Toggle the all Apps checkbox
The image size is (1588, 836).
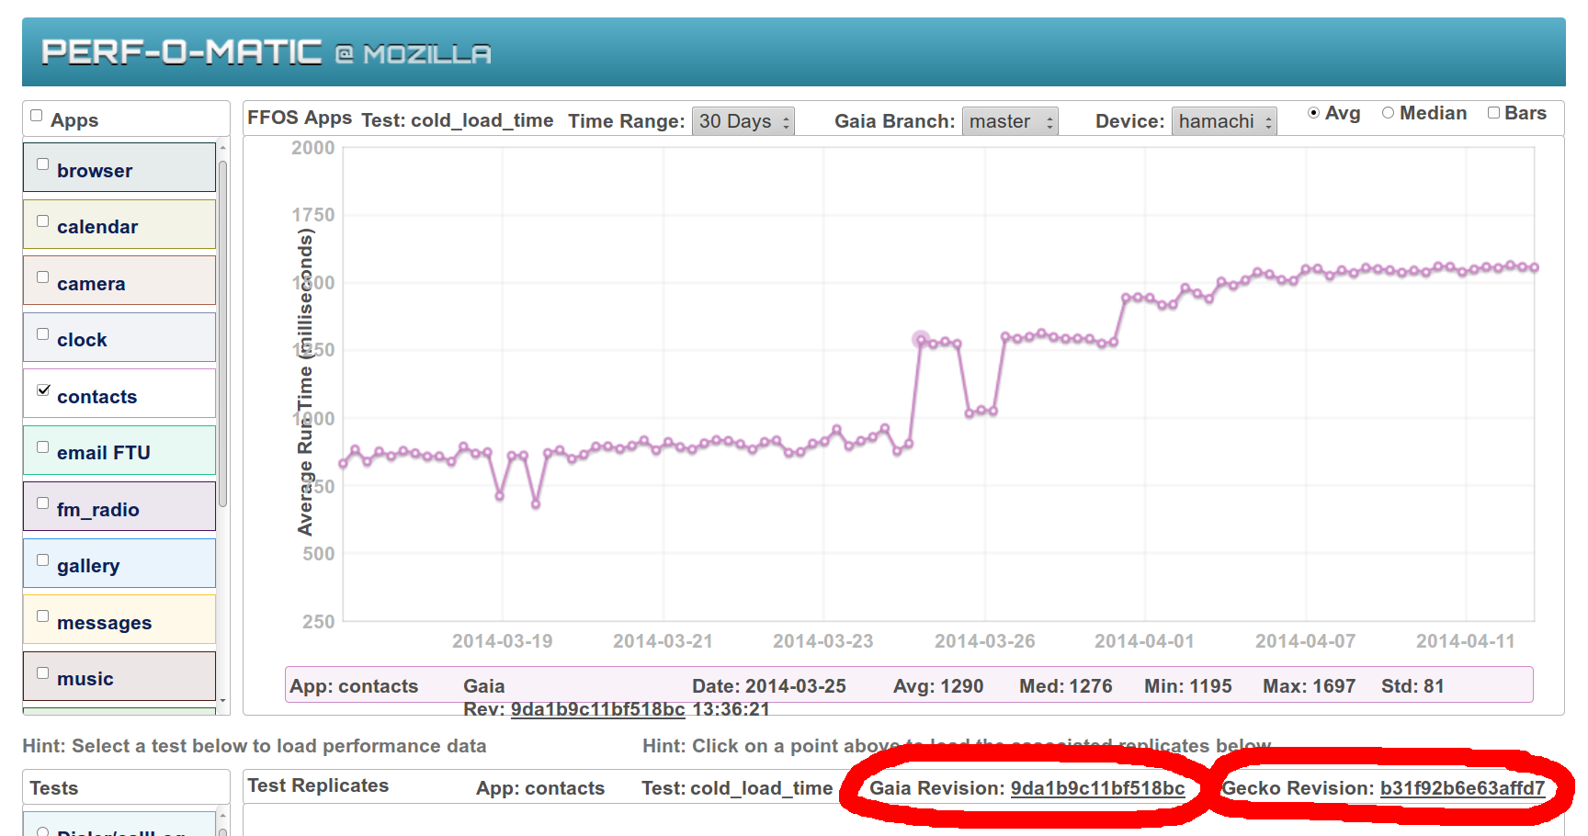click(37, 116)
